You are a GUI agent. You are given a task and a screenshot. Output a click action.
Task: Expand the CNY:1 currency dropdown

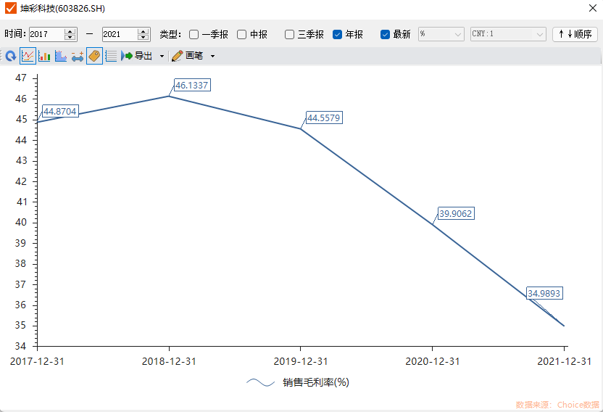pyautogui.click(x=508, y=34)
